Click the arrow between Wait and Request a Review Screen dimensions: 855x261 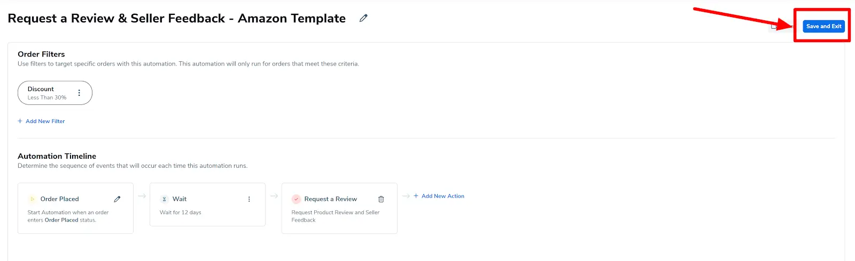click(274, 196)
